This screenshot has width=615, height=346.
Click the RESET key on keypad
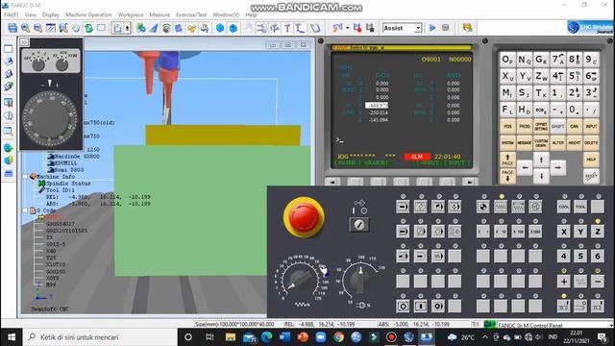pyautogui.click(x=591, y=176)
